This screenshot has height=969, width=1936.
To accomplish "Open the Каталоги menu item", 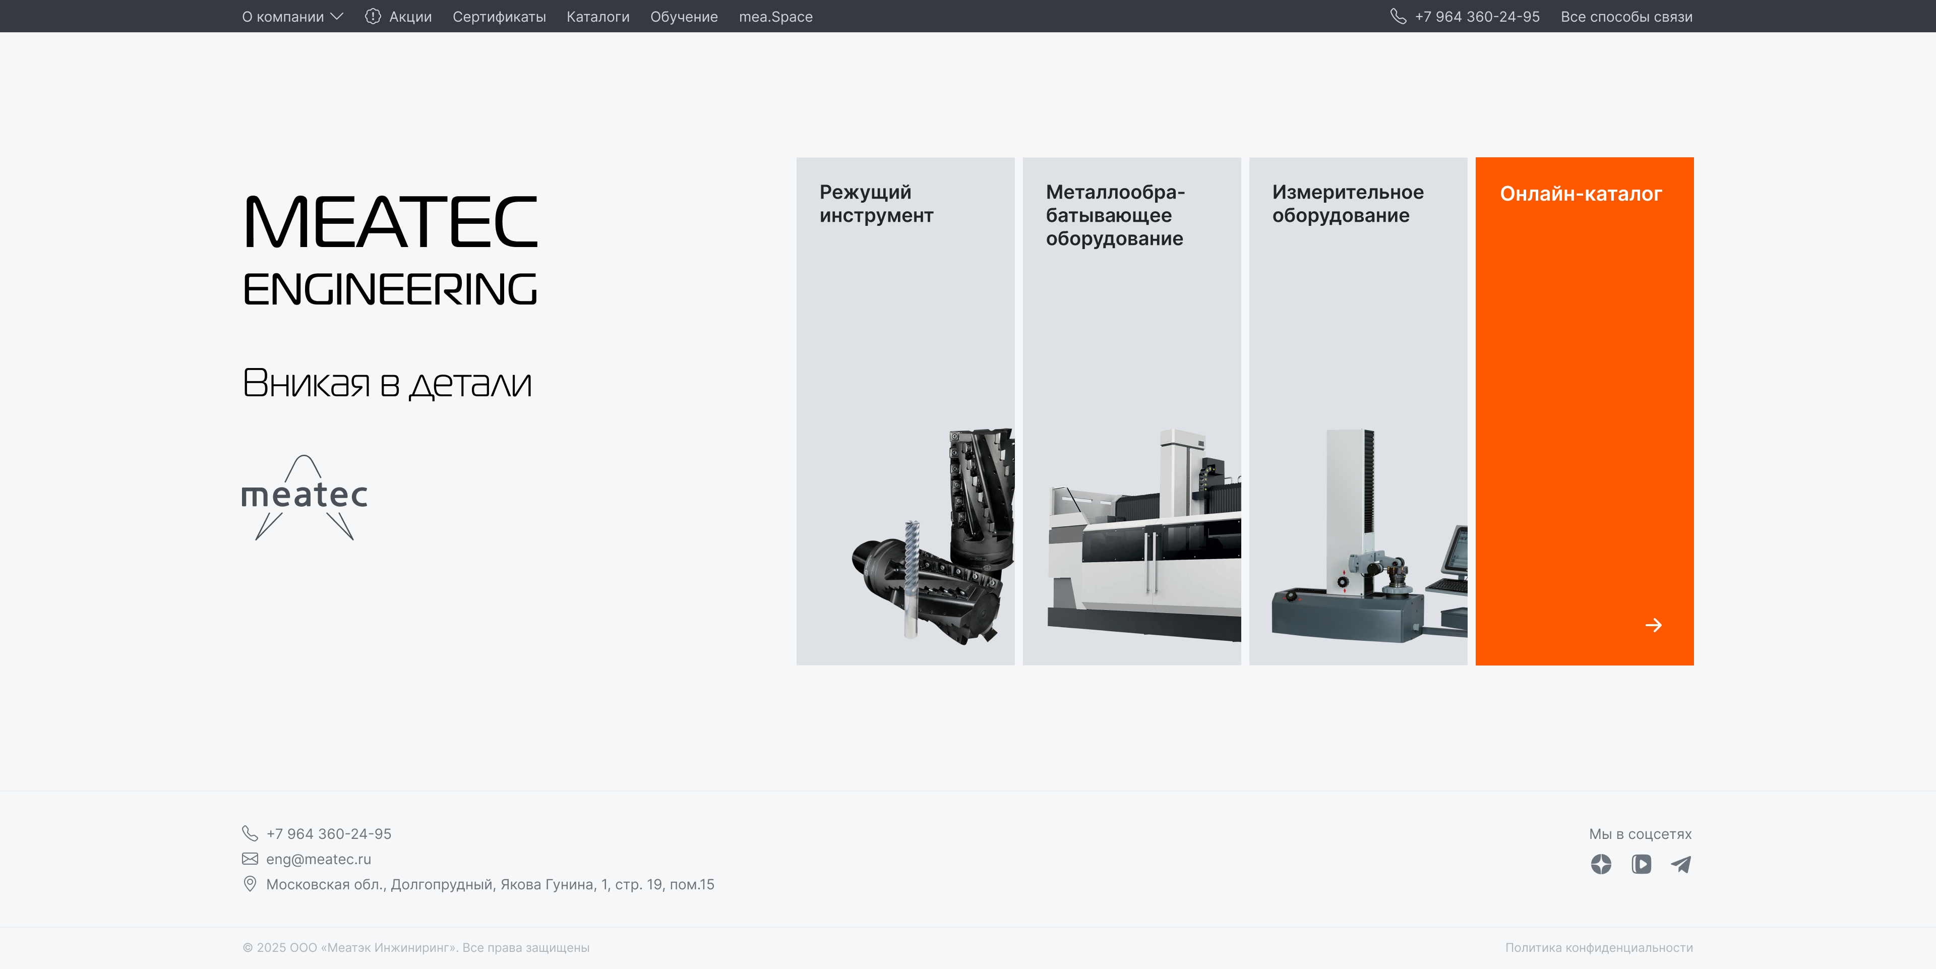I will pos(597,17).
